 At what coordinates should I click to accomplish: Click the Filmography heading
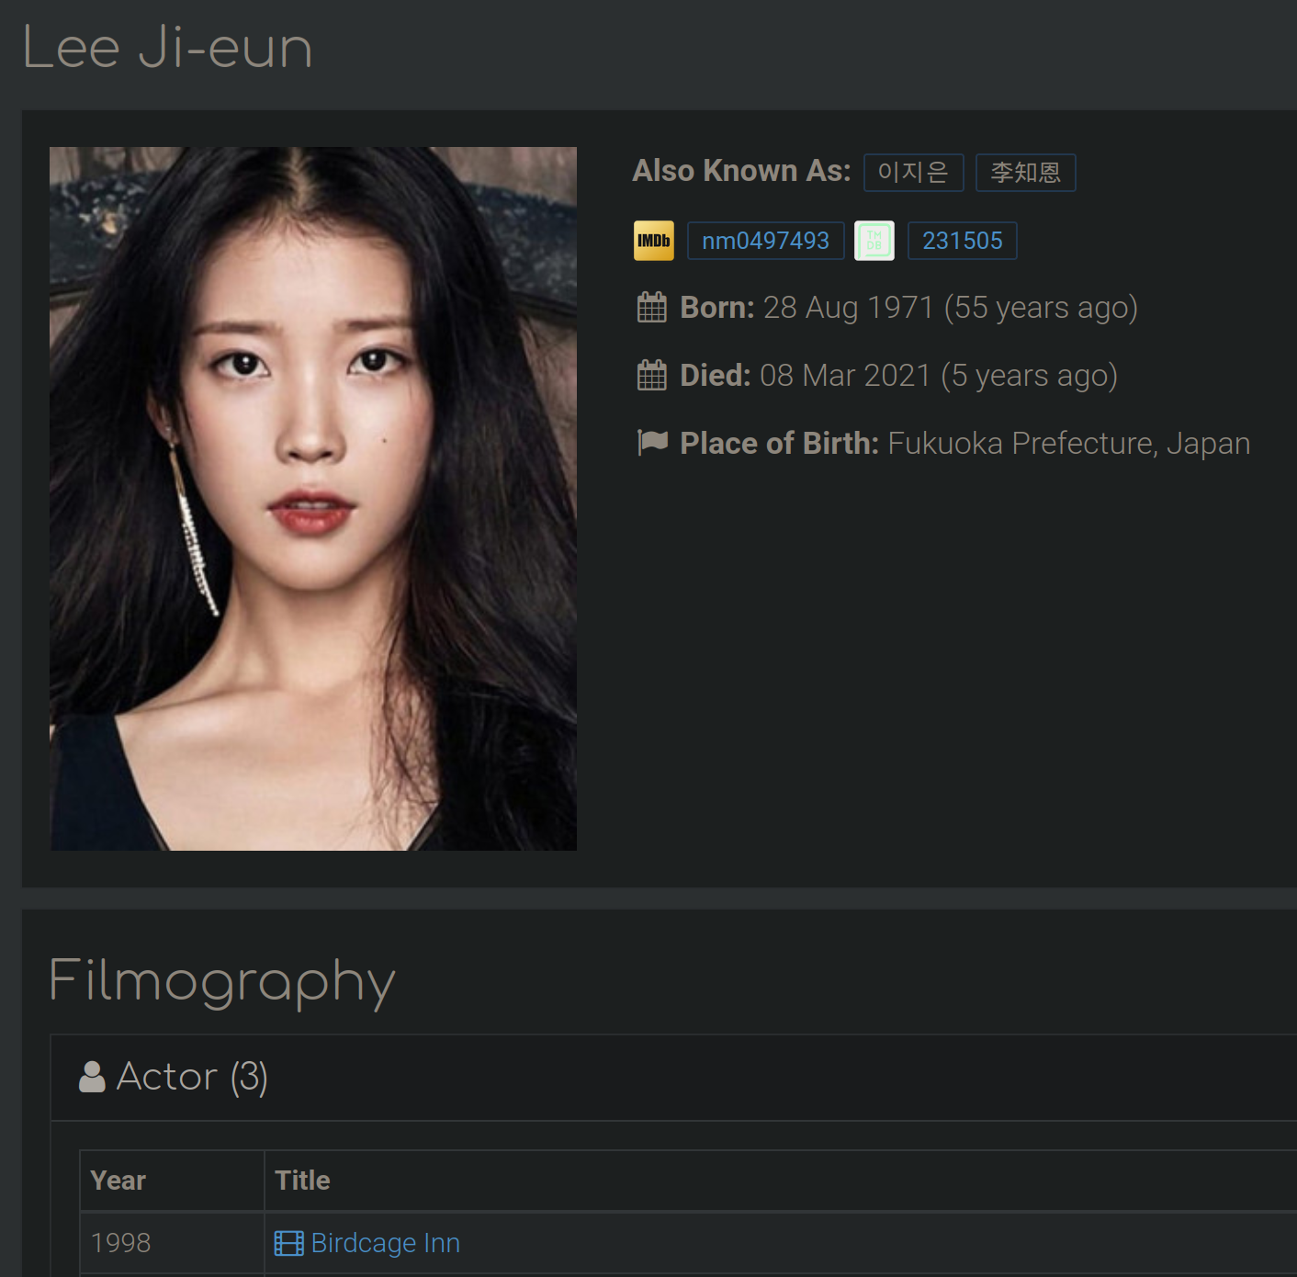(222, 981)
